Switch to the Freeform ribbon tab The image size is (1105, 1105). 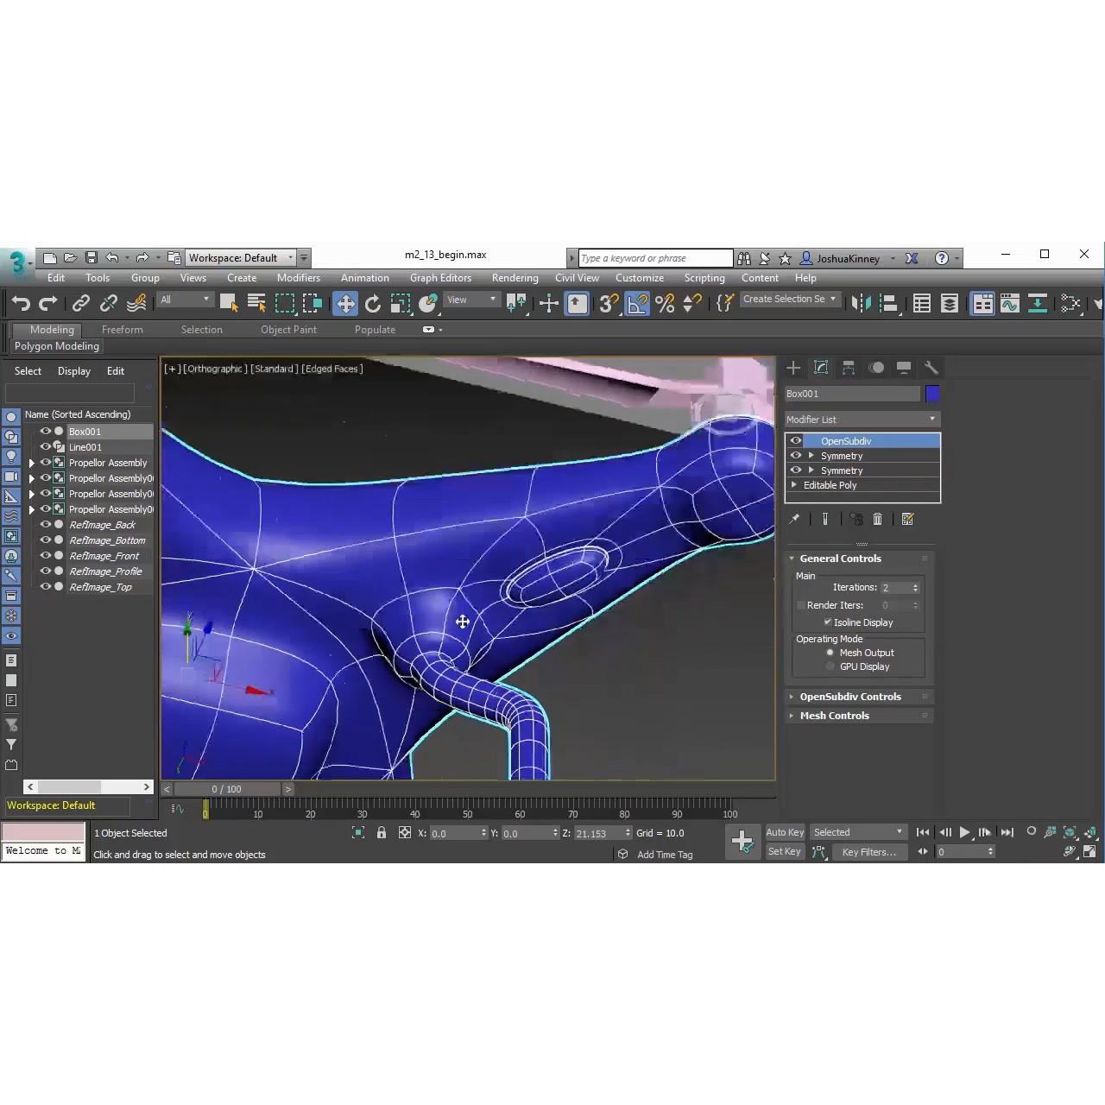tap(122, 330)
